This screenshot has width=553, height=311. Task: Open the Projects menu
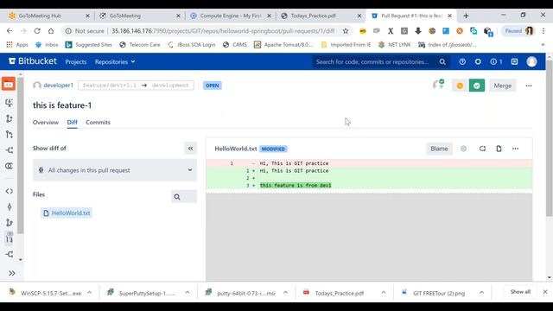pyautogui.click(x=76, y=61)
